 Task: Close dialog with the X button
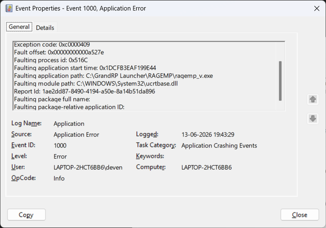pos(317,9)
